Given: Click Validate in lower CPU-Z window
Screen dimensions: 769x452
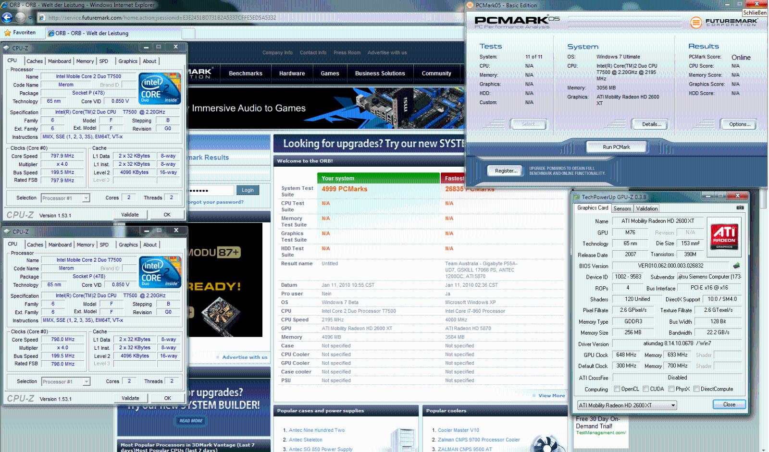Looking at the screenshot, I should [130, 398].
